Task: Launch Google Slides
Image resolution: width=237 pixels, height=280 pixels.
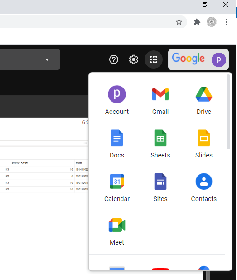Action: click(x=204, y=144)
